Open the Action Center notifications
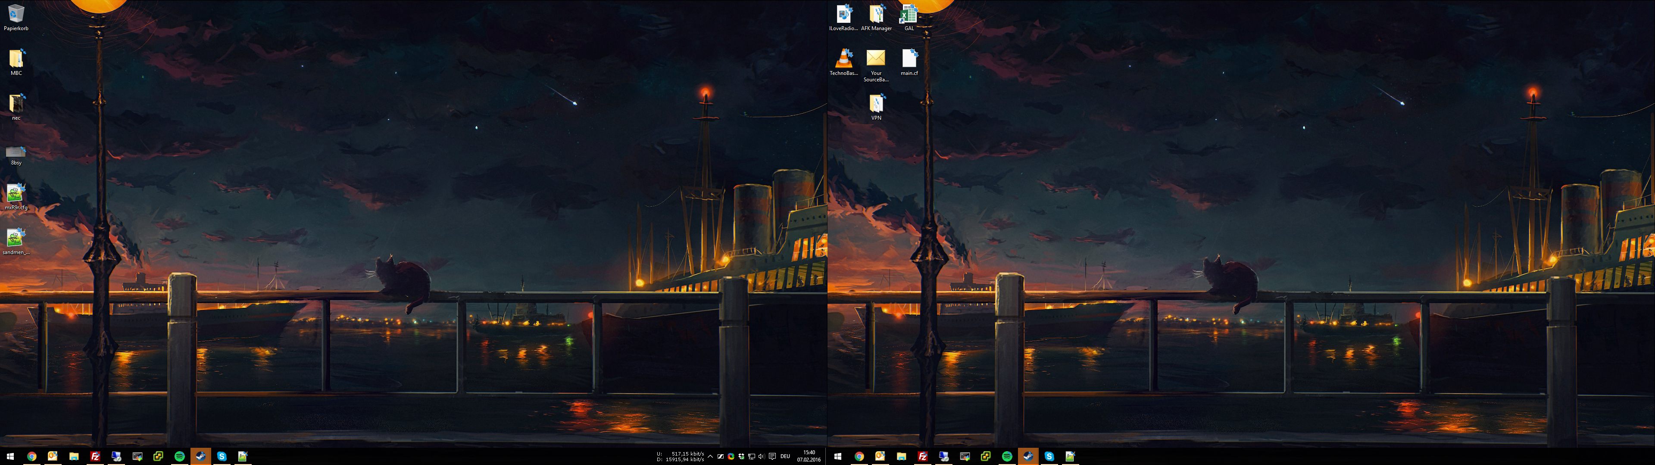Image resolution: width=1655 pixels, height=465 pixels. pyautogui.click(x=772, y=457)
